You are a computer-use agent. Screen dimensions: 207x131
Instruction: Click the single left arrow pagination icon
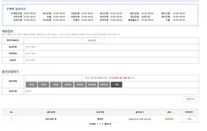click(98, 124)
